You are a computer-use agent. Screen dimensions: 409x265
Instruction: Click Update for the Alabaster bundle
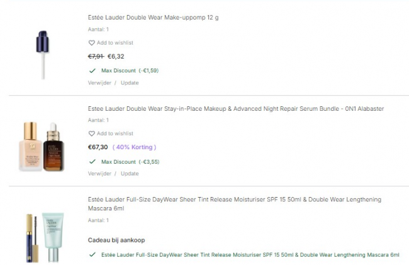130,174
